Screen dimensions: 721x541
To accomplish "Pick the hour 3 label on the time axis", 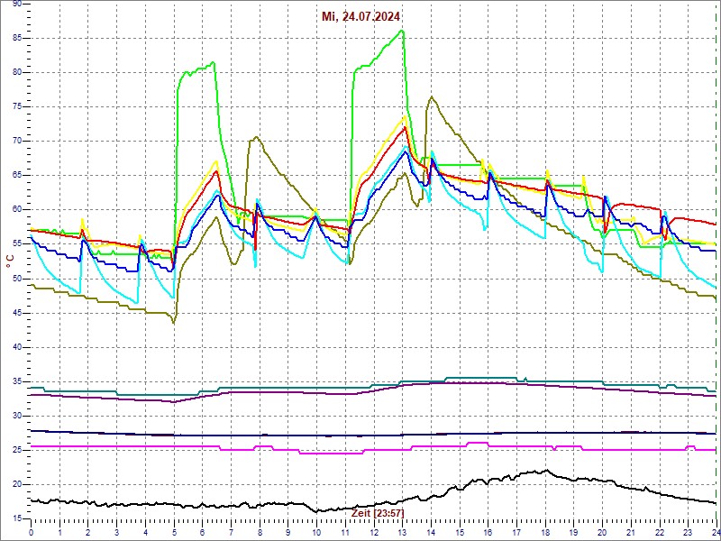I will 117,531.
